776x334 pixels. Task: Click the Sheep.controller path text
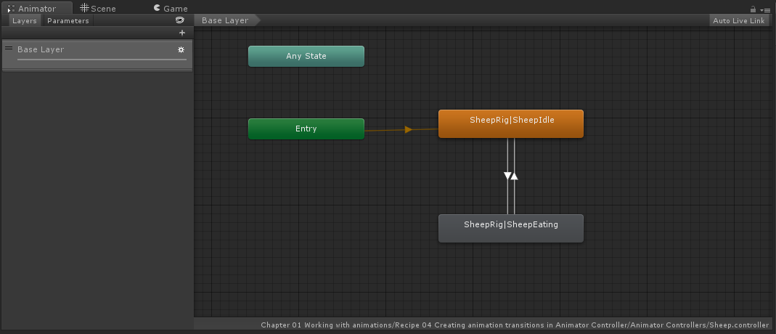tap(515, 325)
